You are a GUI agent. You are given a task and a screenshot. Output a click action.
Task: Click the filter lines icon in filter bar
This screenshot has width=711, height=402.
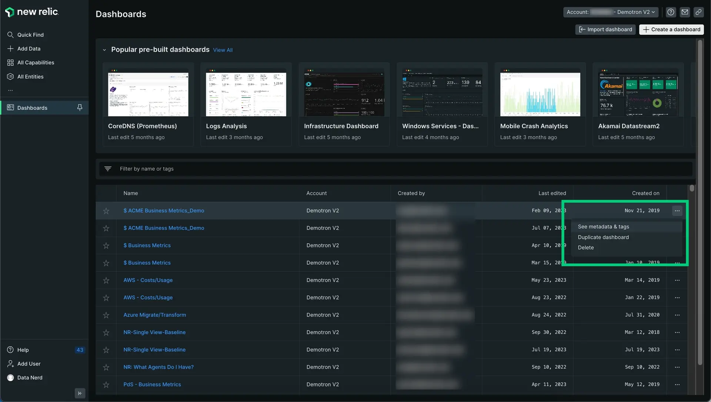pyautogui.click(x=108, y=169)
